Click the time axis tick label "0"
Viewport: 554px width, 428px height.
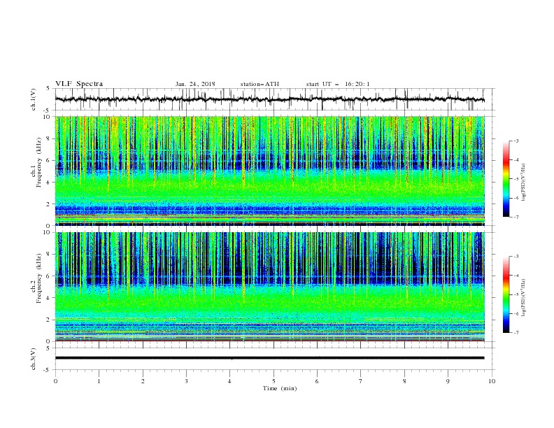55,381
